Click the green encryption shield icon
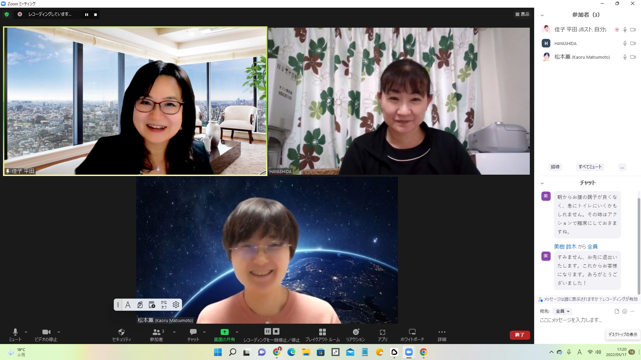Image resolution: width=641 pixels, height=360 pixels. click(x=7, y=14)
